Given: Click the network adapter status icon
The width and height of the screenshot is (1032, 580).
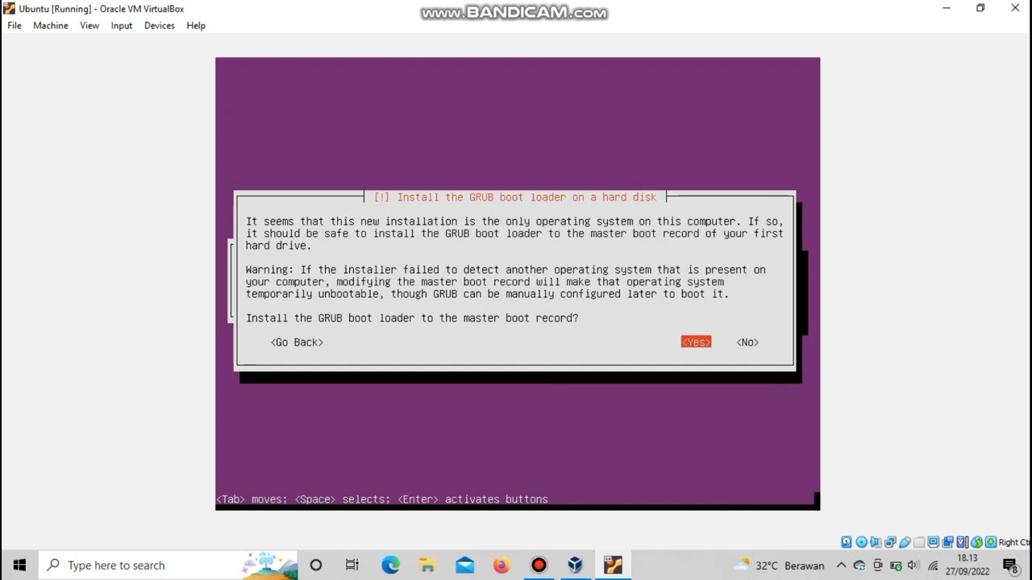Looking at the screenshot, I should [890, 542].
